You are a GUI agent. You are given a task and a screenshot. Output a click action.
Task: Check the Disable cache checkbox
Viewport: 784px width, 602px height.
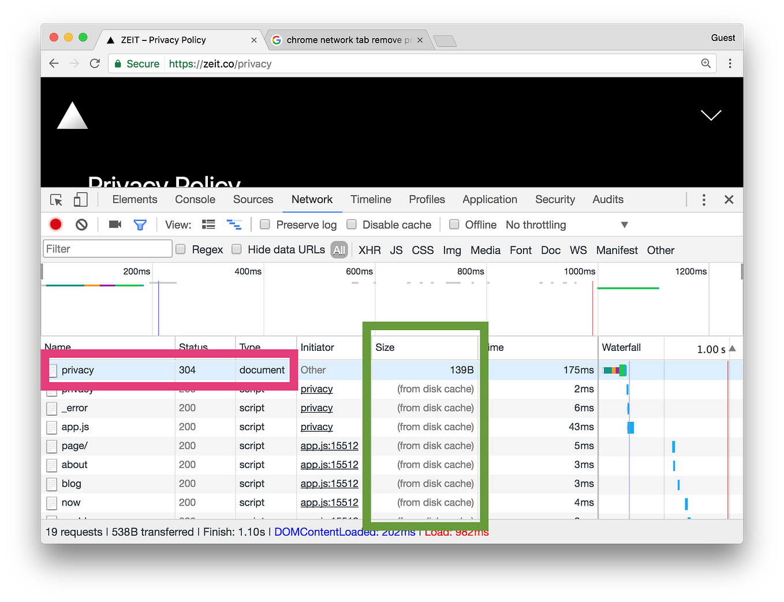pyautogui.click(x=351, y=225)
